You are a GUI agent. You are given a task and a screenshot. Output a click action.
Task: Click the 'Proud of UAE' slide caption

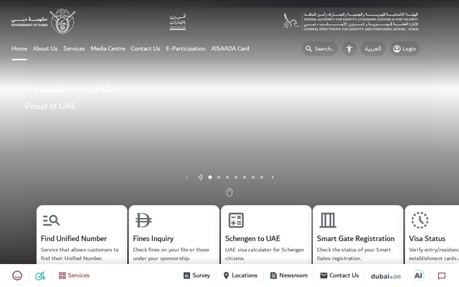[50, 106]
